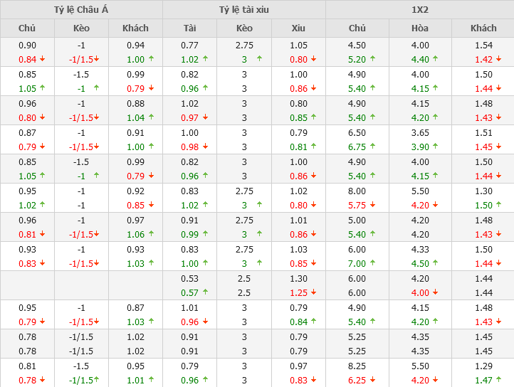Click the red down arrow beside 1.42
The image size is (514, 387).
point(500,60)
